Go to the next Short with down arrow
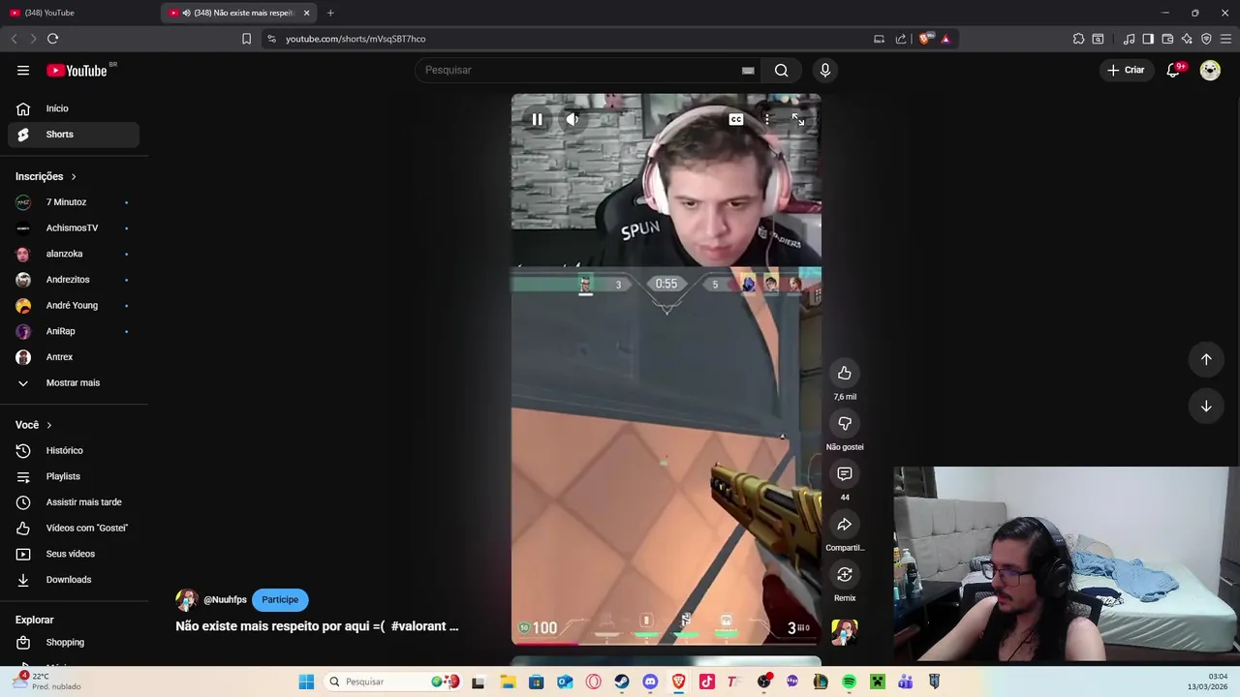Image resolution: width=1240 pixels, height=697 pixels. (1206, 406)
